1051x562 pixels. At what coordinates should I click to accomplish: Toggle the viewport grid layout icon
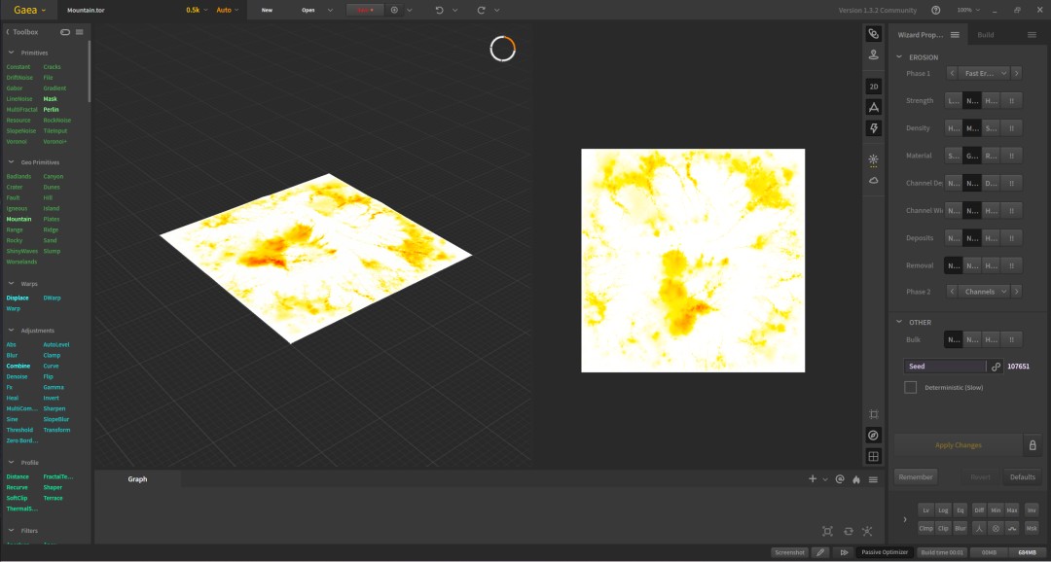pos(873,457)
